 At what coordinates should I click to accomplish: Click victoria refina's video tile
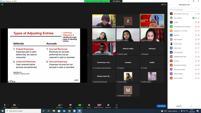[x=128, y=35]
